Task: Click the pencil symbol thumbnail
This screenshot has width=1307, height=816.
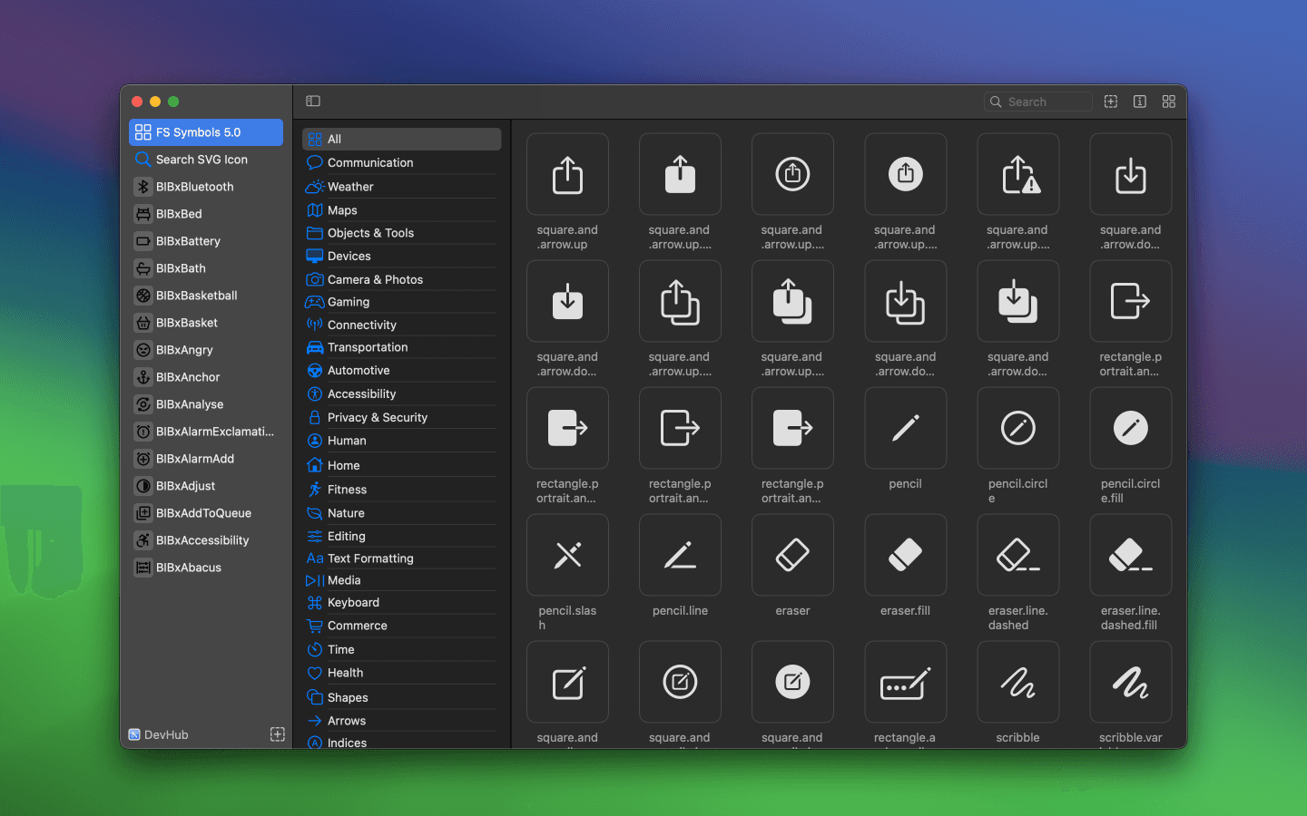Action: click(x=905, y=428)
